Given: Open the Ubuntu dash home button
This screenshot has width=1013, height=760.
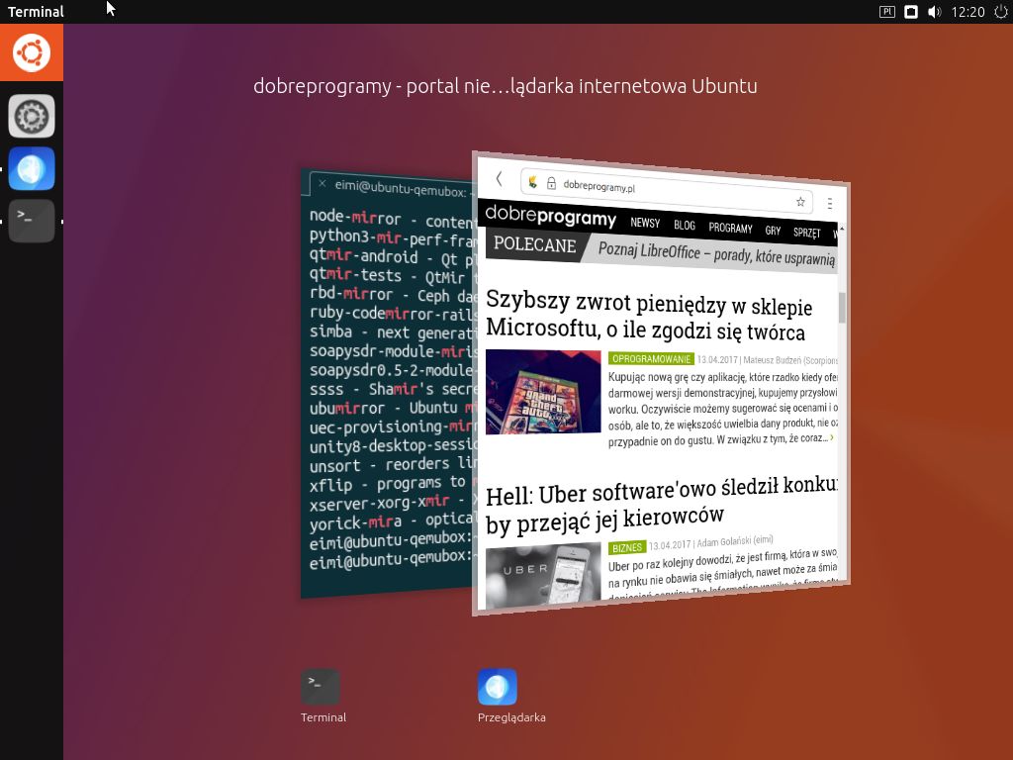Looking at the screenshot, I should tap(32, 52).
